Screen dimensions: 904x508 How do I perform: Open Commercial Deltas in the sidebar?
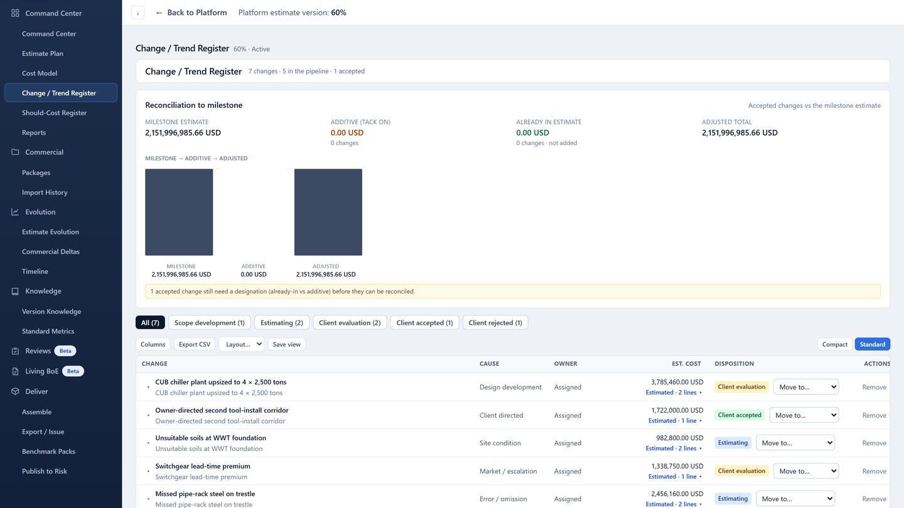51,251
